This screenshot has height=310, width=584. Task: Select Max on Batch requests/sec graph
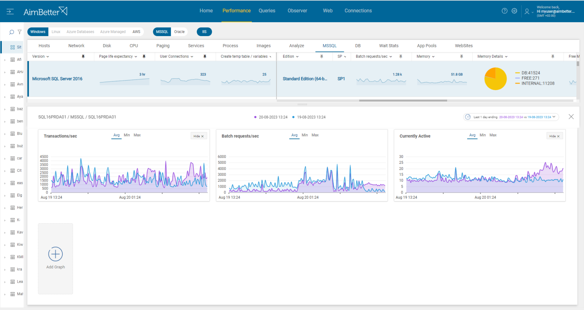315,135
